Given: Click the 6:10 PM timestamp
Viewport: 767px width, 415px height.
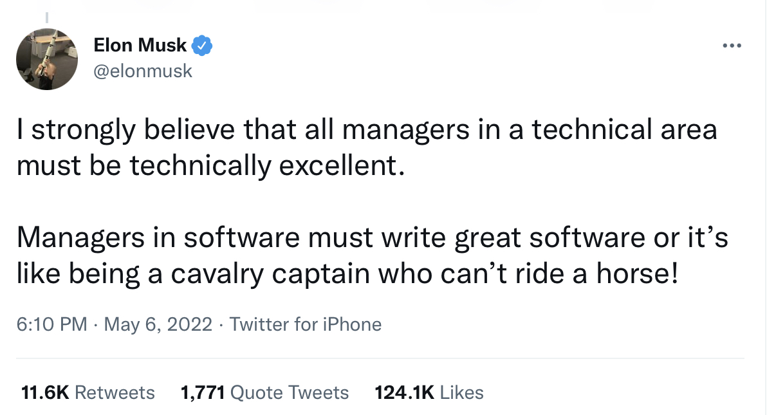Looking at the screenshot, I should point(51,324).
